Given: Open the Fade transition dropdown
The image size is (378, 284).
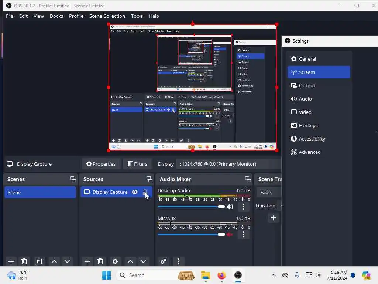Looking at the screenshot, I should click(269, 192).
